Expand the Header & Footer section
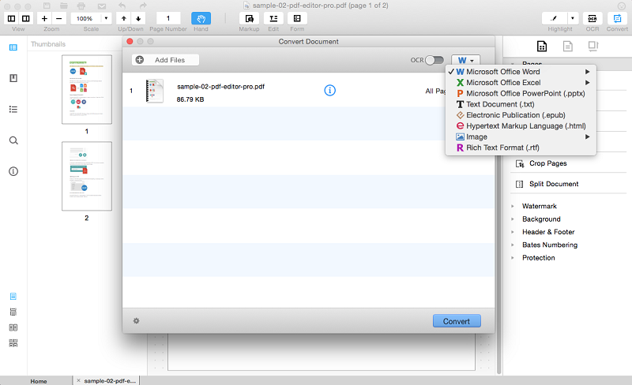 click(513, 232)
